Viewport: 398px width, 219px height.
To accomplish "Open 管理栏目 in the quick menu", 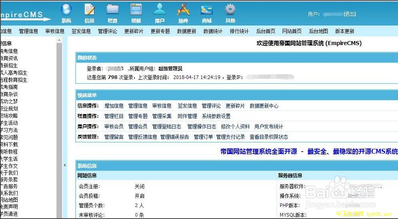I will 114,116.
